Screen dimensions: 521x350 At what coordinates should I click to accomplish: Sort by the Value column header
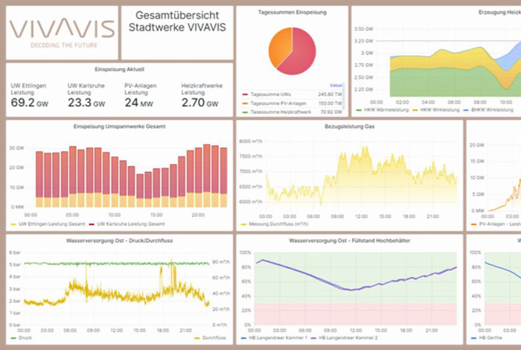[334, 86]
